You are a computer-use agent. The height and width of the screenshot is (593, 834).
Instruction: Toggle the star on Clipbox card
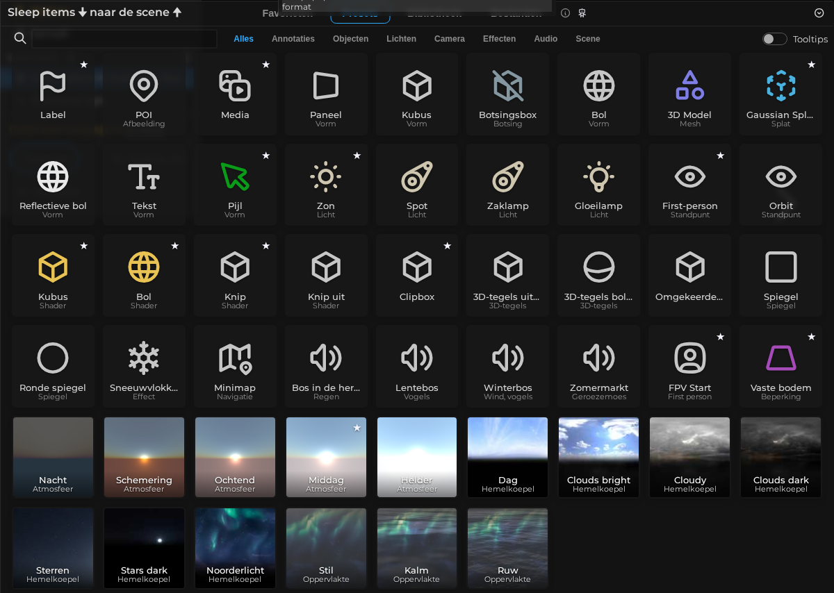click(448, 246)
